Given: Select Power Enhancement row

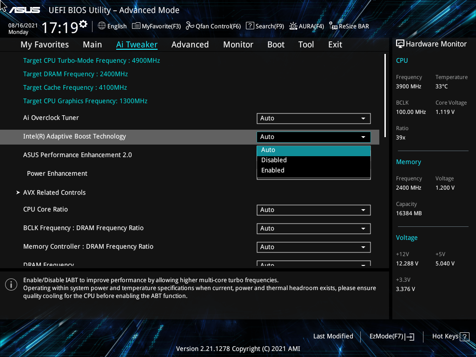Looking at the screenshot, I should pos(57,174).
